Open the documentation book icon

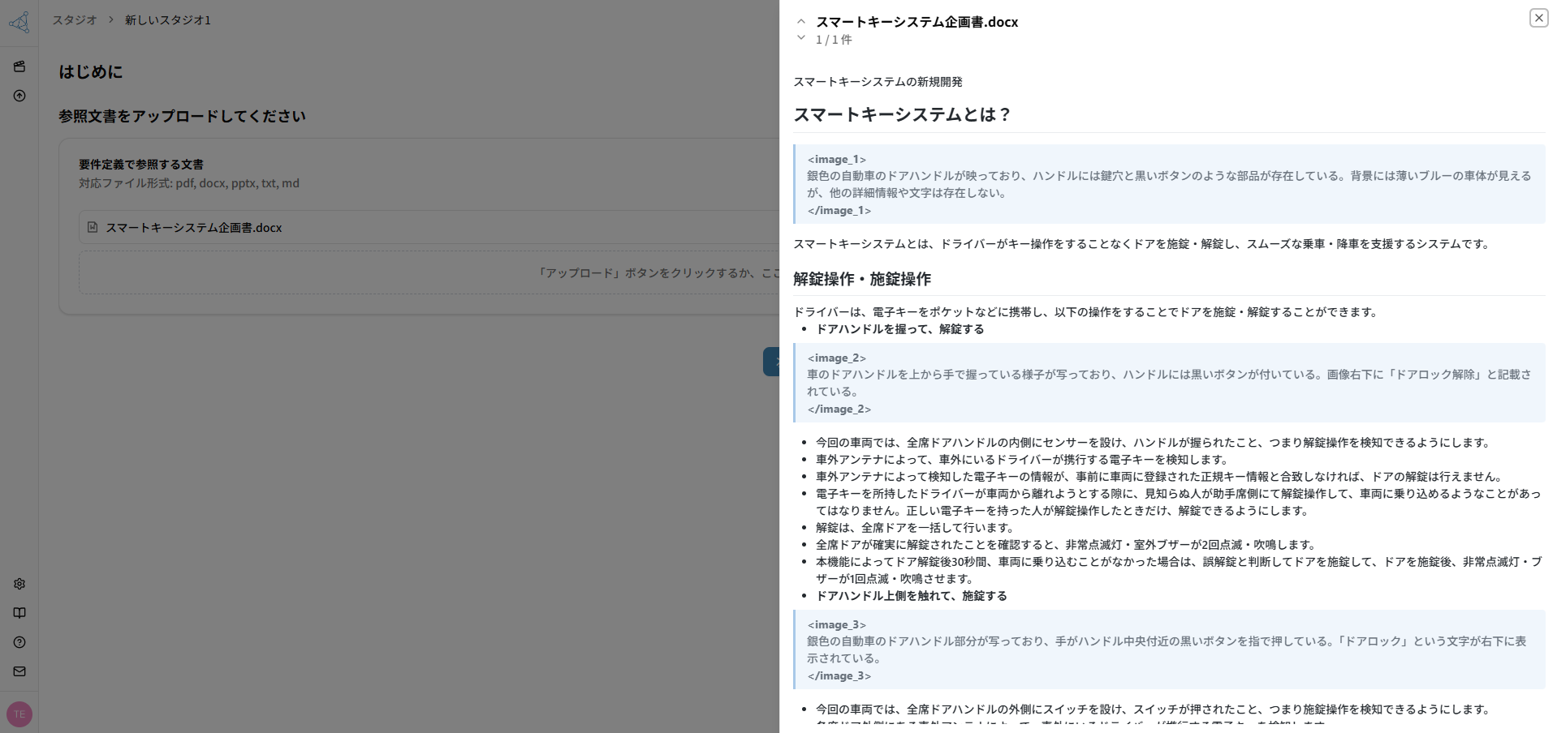click(x=19, y=613)
